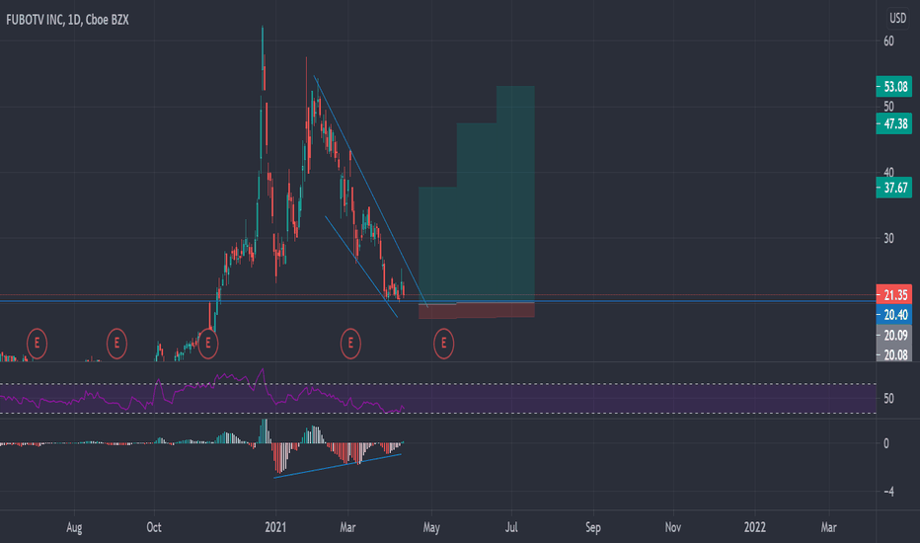This screenshot has height=543, width=920.
Task: Open the upcoming earnings marker in May 2021
Action: (443, 343)
